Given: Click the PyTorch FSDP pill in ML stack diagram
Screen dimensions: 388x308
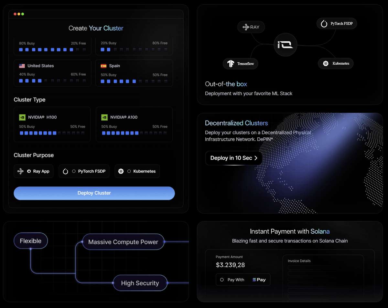Looking at the screenshot, I should tap(337, 24).
